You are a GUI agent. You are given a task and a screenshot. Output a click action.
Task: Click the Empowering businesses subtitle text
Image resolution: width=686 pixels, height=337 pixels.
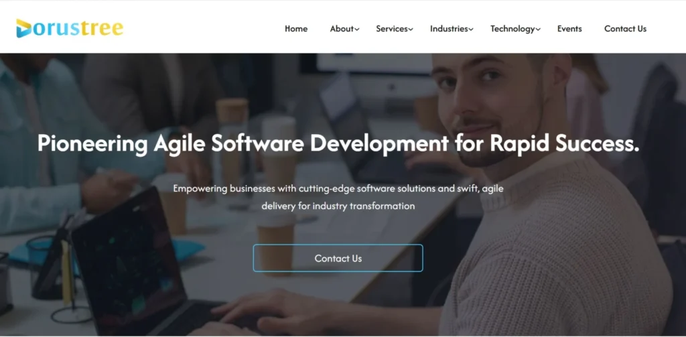[338, 197]
